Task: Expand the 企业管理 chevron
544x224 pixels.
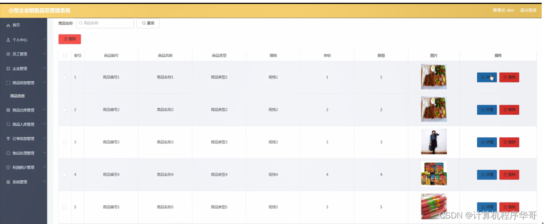Action: tap(44, 68)
